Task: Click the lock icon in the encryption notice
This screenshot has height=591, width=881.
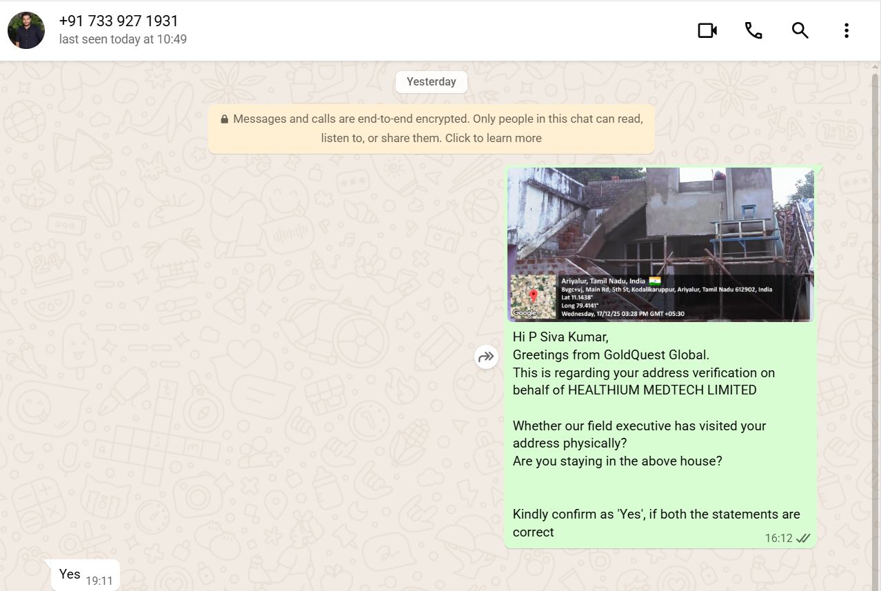Action: point(224,119)
